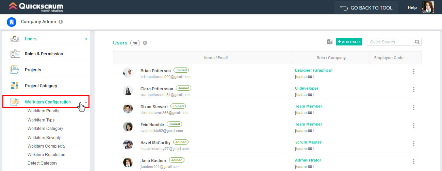Expand the Users menu arrow
This screenshot has height=171, width=442.
(x=86, y=39)
